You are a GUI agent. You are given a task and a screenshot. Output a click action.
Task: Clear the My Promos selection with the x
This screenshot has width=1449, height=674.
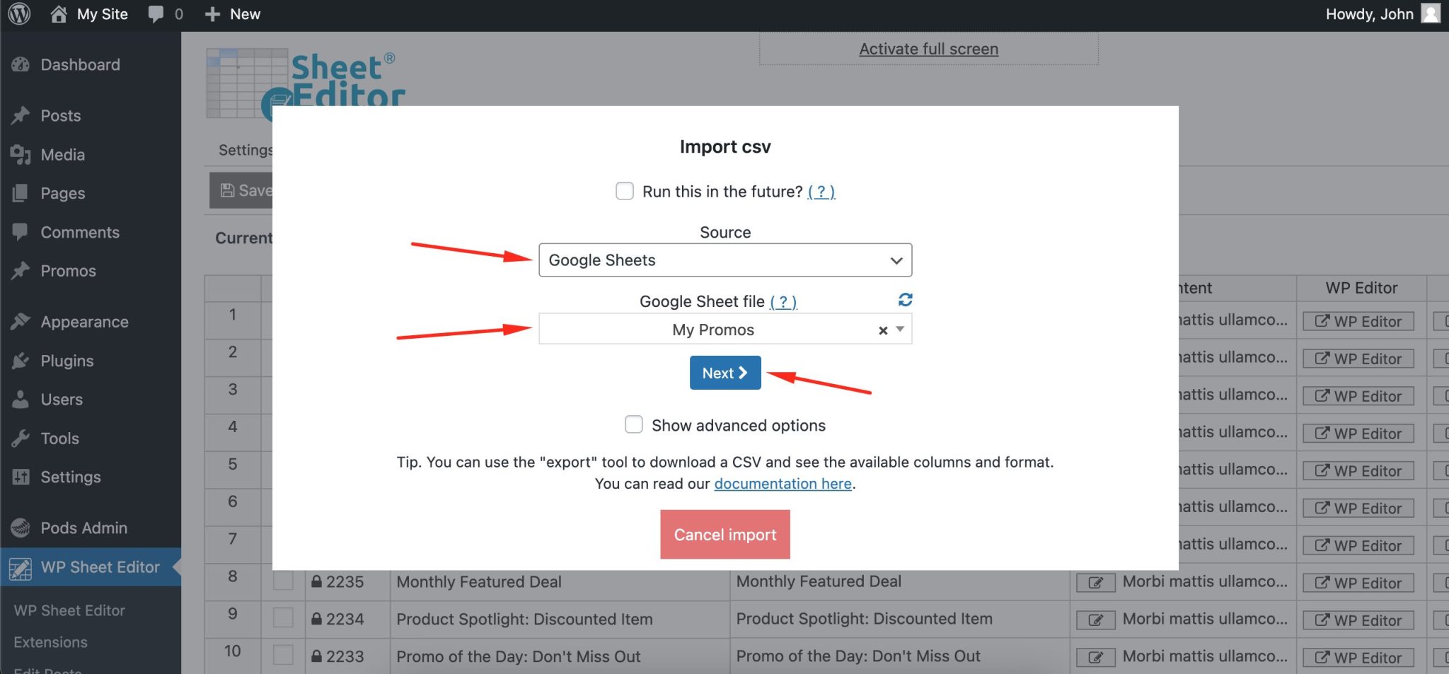click(882, 330)
